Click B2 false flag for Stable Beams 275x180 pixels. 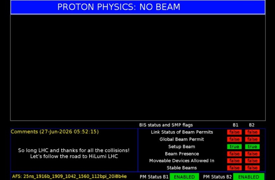(x=252, y=168)
